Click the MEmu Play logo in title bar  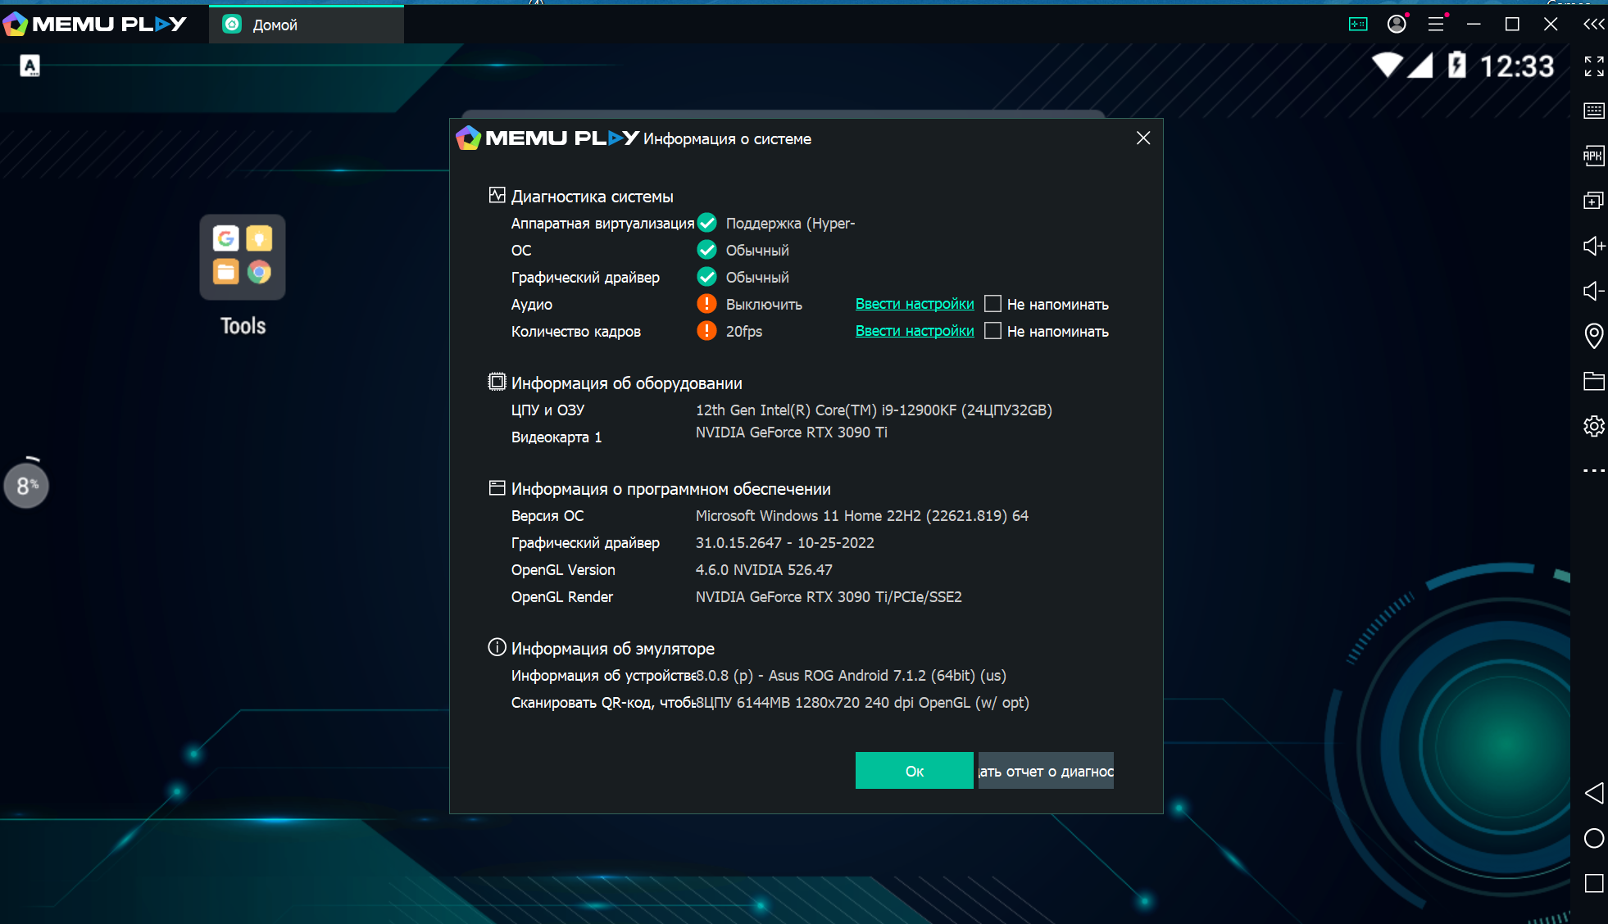pos(95,24)
